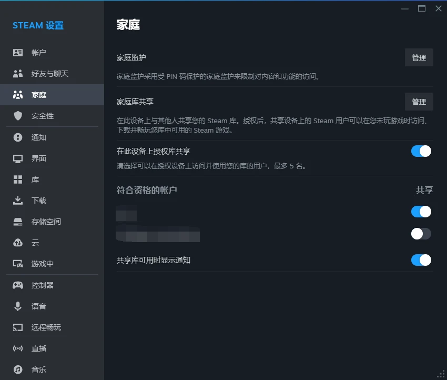Image resolution: width=447 pixels, height=380 pixels.
Task: Click the window resize grip corner
Action: (441, 374)
